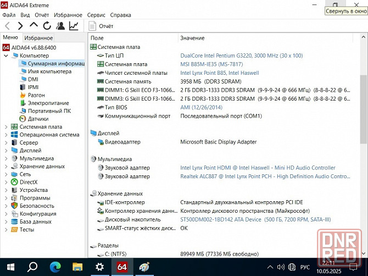Click the IPMI server icon in tree
The height and width of the screenshot is (276, 368).
(23, 87)
